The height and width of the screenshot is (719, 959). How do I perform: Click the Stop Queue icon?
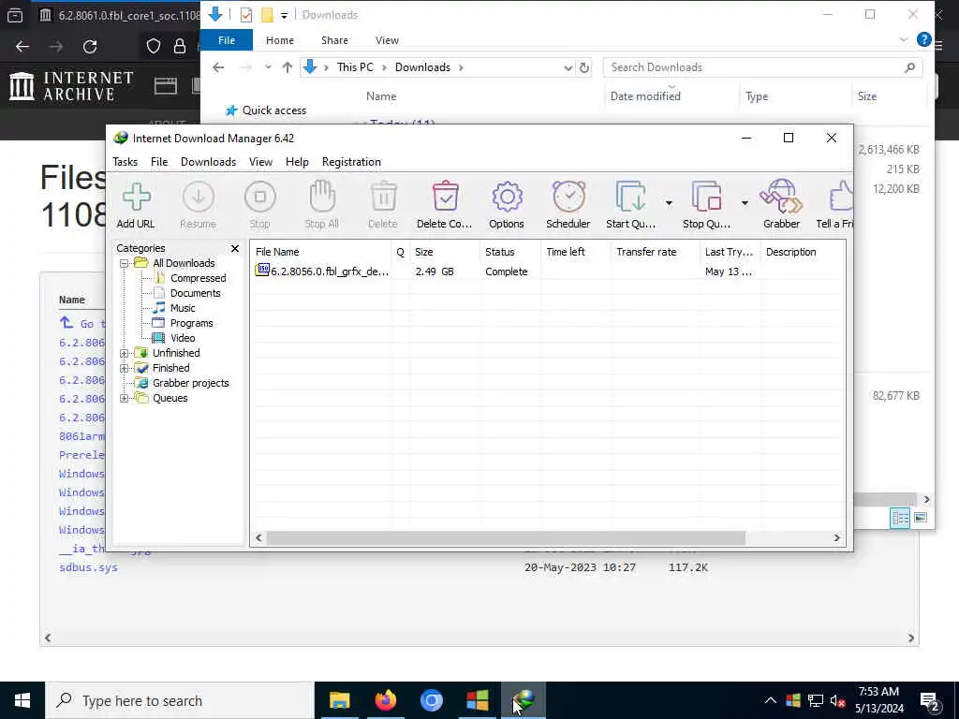point(706,205)
